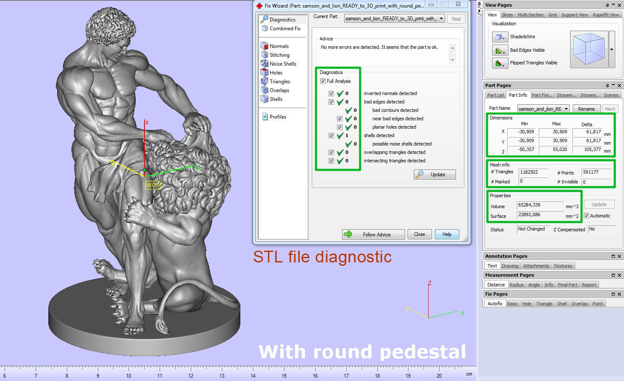This screenshot has height=381, width=624.
Task: Click the Shade&Wire visualization icon
Action: tap(500, 37)
